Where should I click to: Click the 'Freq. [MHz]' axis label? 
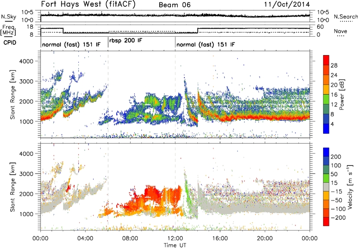(8, 30)
